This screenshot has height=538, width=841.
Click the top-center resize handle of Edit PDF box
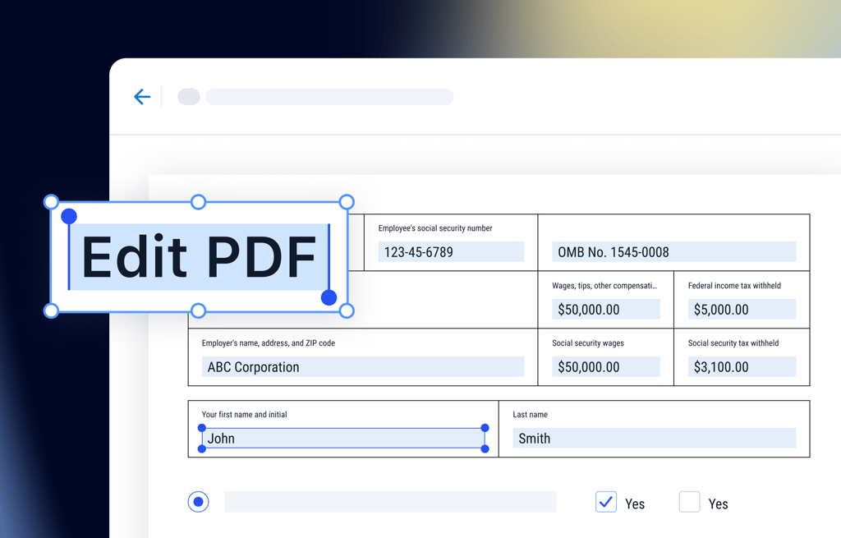click(198, 202)
